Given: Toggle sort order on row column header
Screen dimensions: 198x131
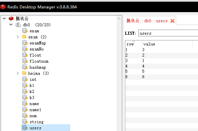Looking at the screenshot, I should pos(134,44).
